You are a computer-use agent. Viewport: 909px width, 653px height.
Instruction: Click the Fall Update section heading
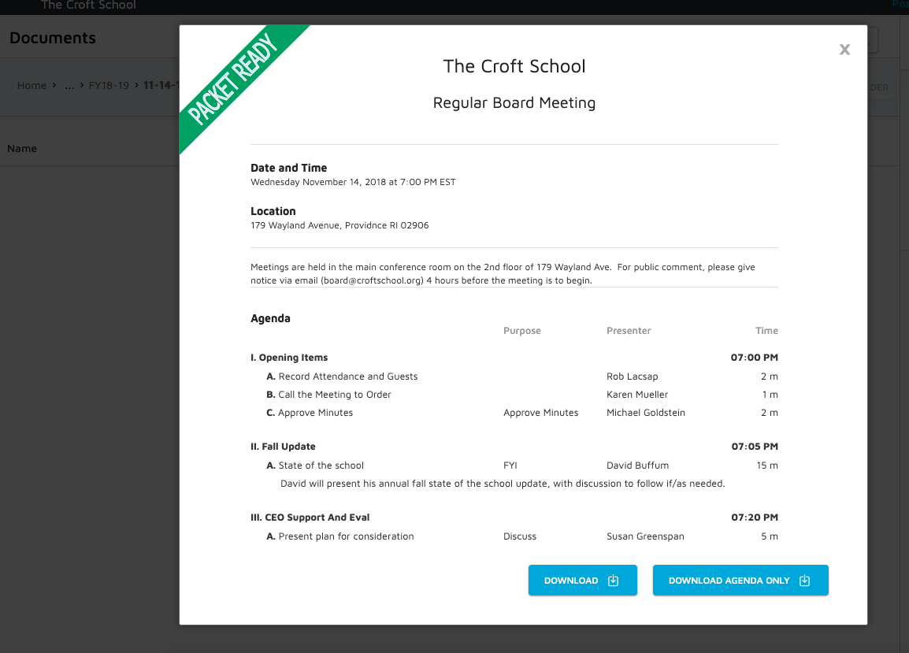[x=283, y=447]
